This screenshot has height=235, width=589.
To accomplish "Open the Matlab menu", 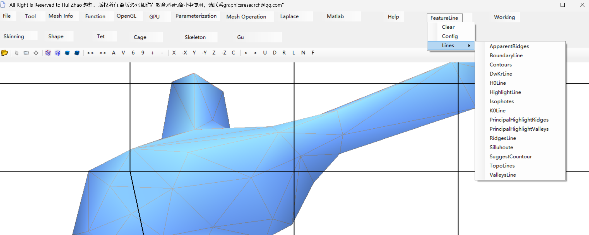I will (x=335, y=16).
